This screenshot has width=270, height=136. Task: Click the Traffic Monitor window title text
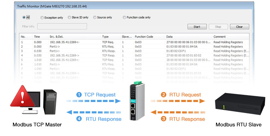[52, 6]
